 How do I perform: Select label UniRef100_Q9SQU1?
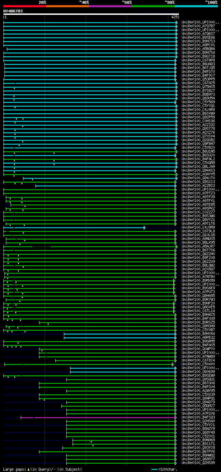click(198, 379)
